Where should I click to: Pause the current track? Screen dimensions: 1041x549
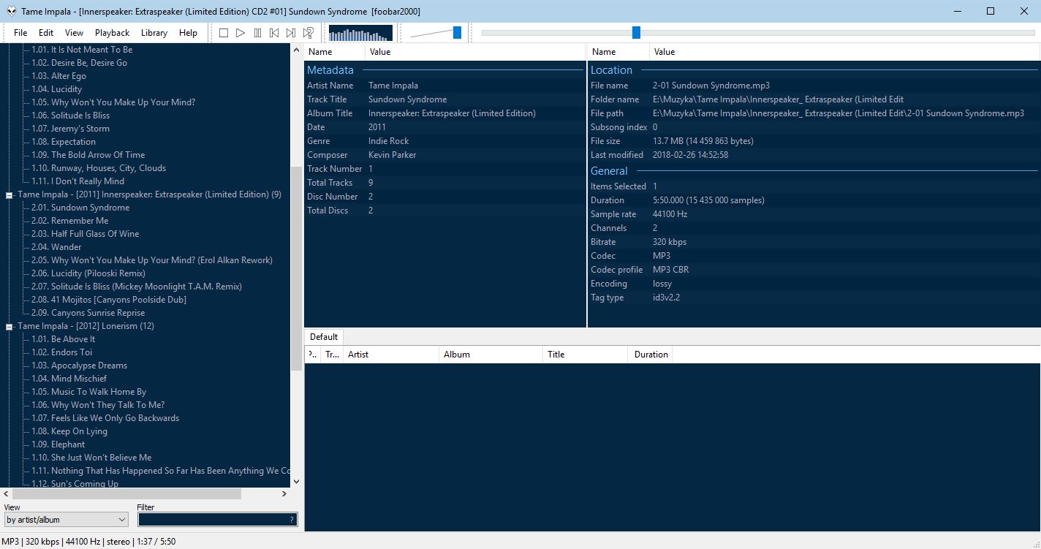(x=257, y=33)
